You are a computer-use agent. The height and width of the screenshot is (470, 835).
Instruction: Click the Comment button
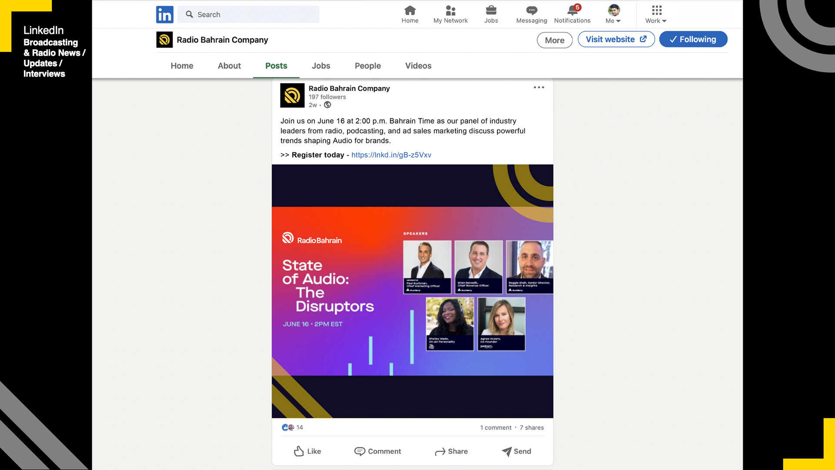[377, 451]
